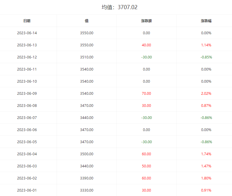Screen dimensions: 232x196
Task: Select the average value text 均值：3707.02
Action: pos(120,7)
